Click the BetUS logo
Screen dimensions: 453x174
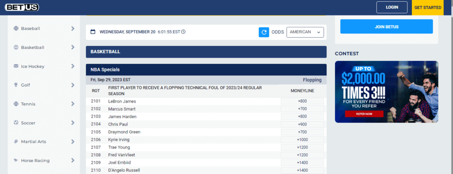point(22,7)
